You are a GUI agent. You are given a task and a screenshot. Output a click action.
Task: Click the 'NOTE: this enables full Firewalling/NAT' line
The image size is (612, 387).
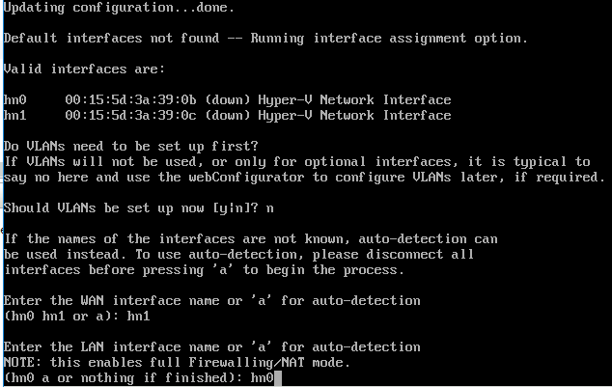177,363
